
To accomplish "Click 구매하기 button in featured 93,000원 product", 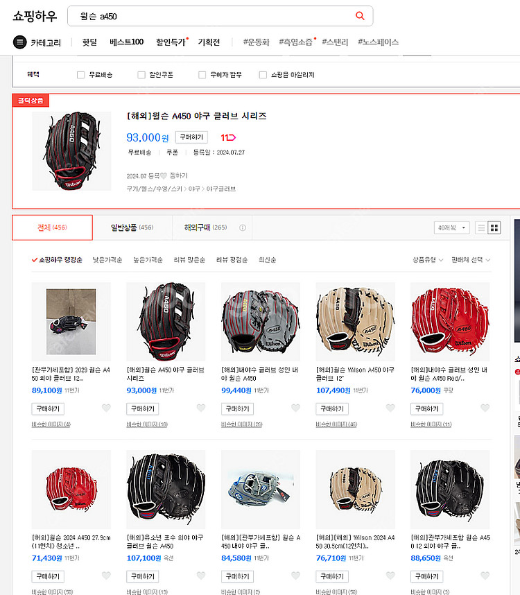I will (x=191, y=137).
